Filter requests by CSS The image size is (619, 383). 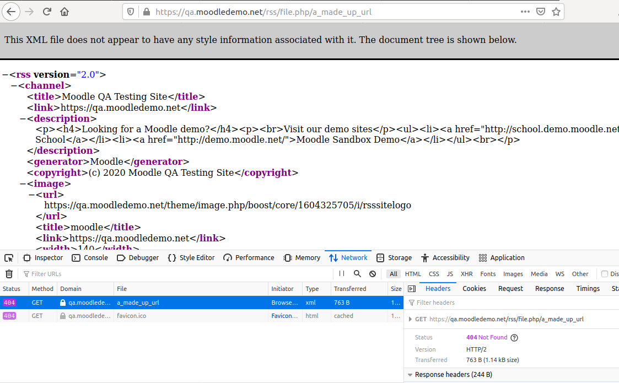pyautogui.click(x=434, y=274)
